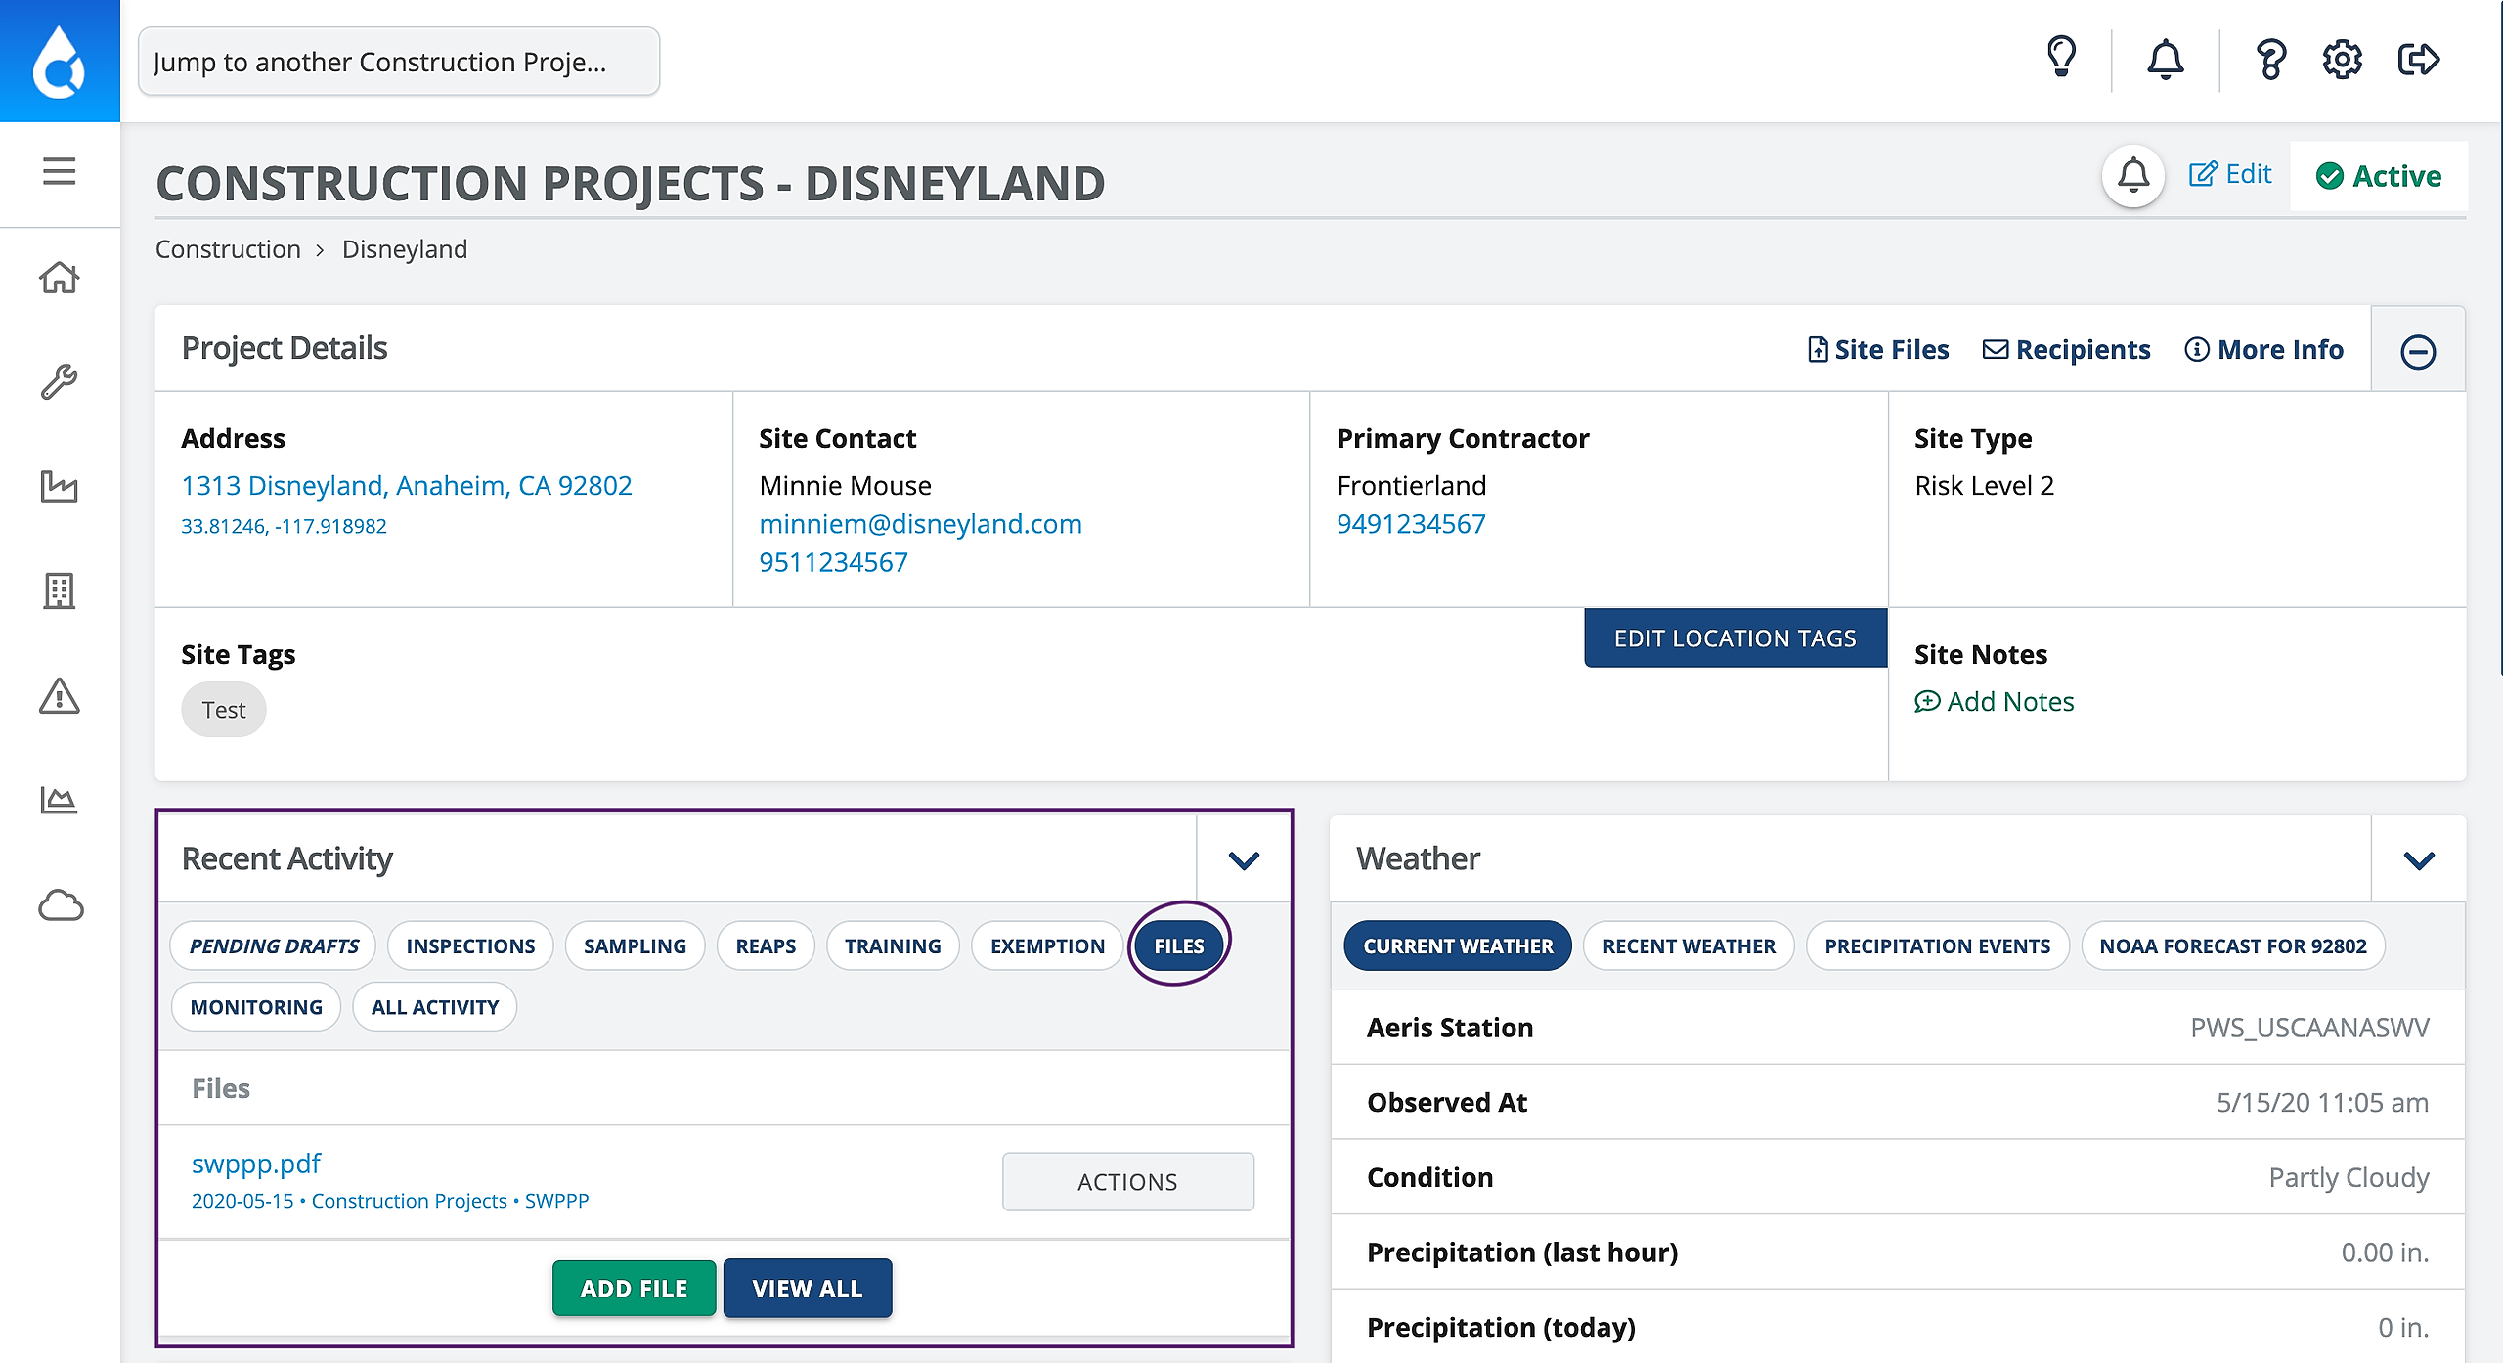2503x1363 pixels.
Task: Open Actions menu for swppp.pdf
Action: click(x=1128, y=1181)
